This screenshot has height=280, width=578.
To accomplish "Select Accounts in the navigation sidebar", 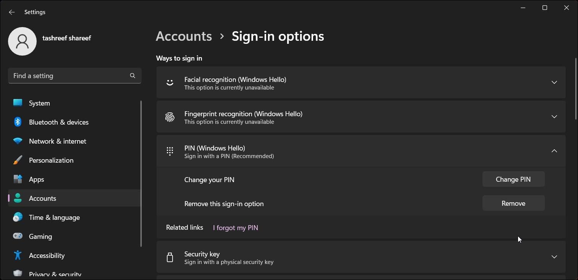I will 42,198.
